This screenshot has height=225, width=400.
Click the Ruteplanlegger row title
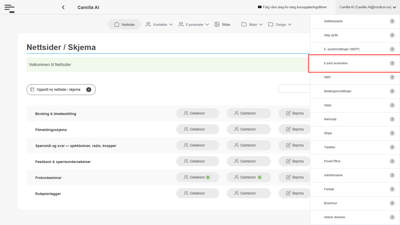point(48,194)
